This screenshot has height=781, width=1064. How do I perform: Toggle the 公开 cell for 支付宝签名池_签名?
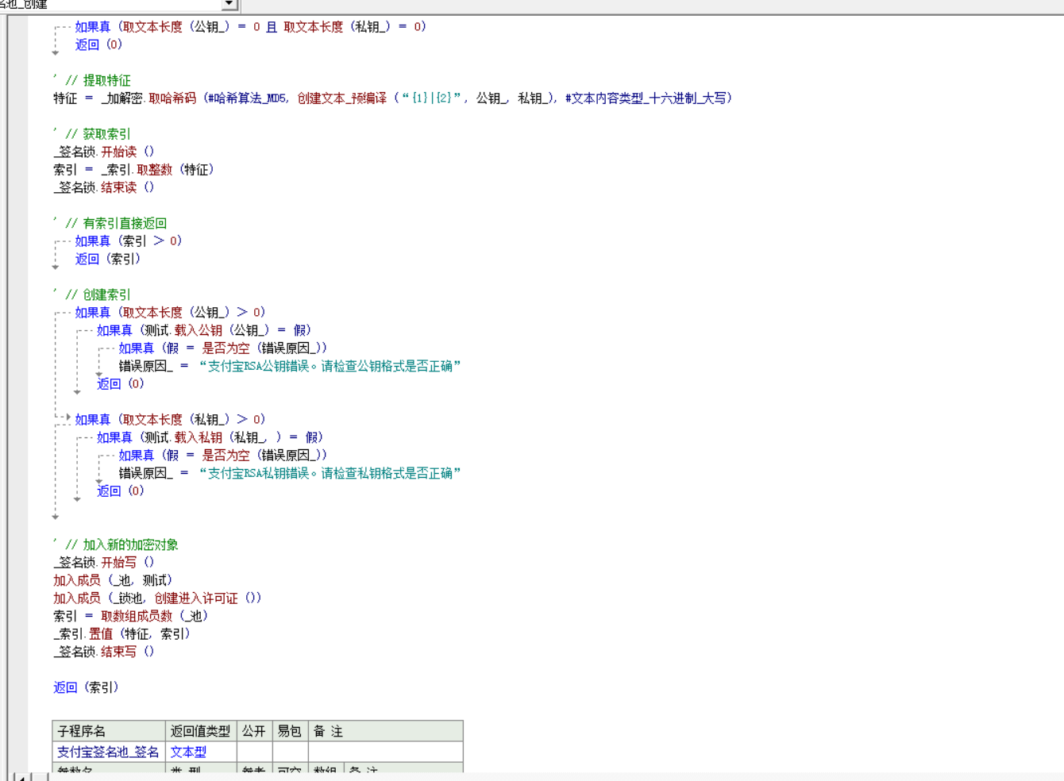point(255,752)
